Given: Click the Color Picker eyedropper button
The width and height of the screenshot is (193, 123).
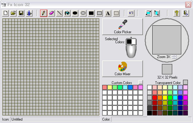Looking at the screenshot, I should (123, 27).
